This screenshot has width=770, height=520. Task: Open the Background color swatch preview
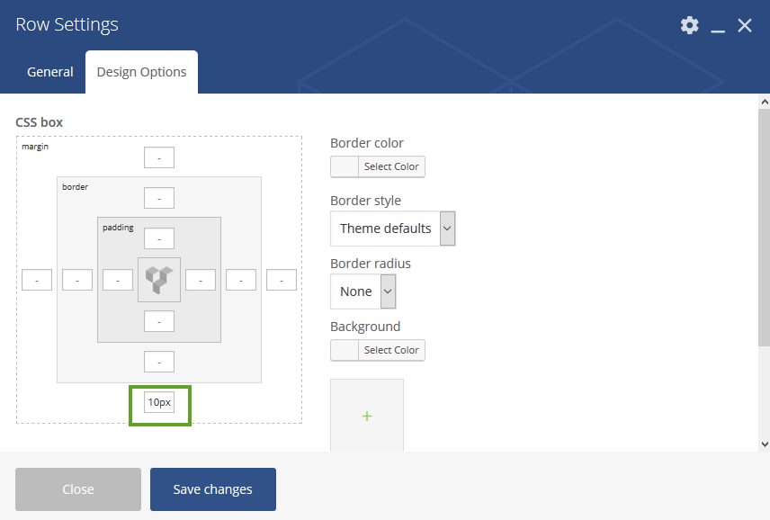345,350
